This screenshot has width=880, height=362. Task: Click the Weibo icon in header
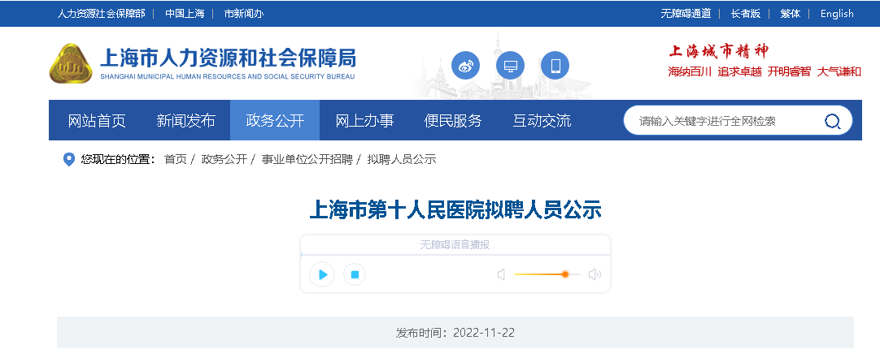466,66
